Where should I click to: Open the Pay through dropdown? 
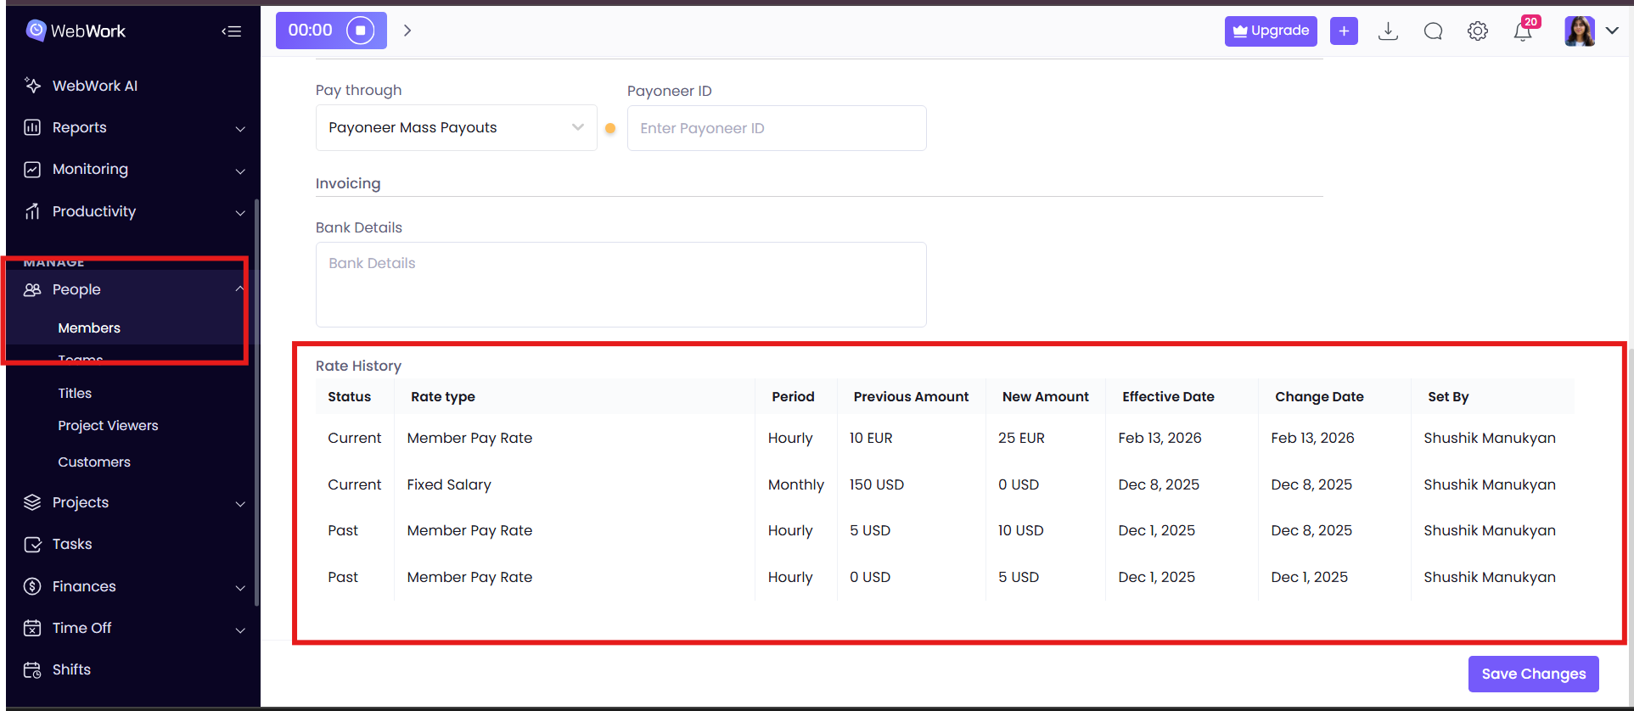(456, 128)
